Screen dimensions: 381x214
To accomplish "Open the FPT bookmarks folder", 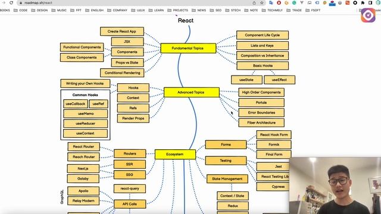I will pos(76,11).
